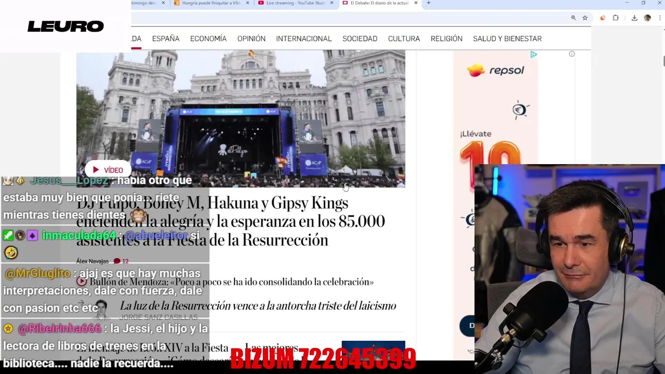
Task: Open the 12 comments bubble icon
Action: pos(117,261)
